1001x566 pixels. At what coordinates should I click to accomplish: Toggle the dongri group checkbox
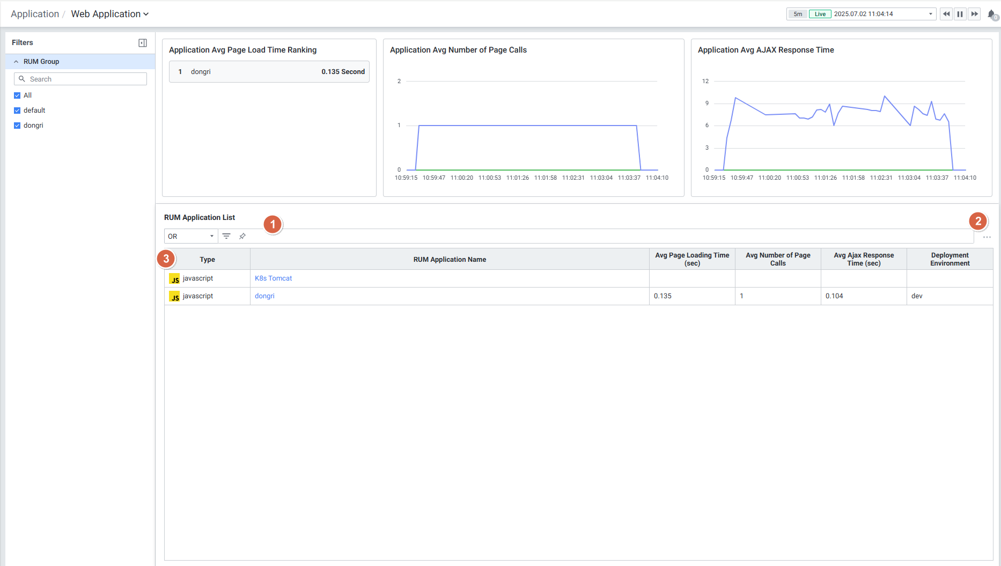coord(17,126)
